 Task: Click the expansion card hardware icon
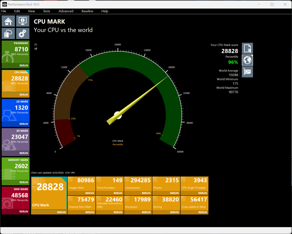pos(247,72)
